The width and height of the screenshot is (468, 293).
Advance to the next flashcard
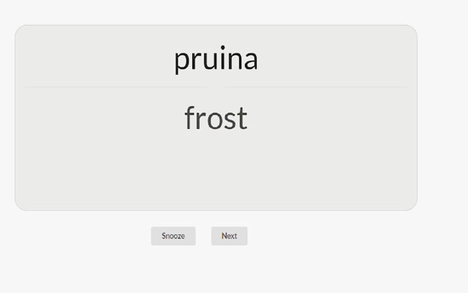point(229,236)
